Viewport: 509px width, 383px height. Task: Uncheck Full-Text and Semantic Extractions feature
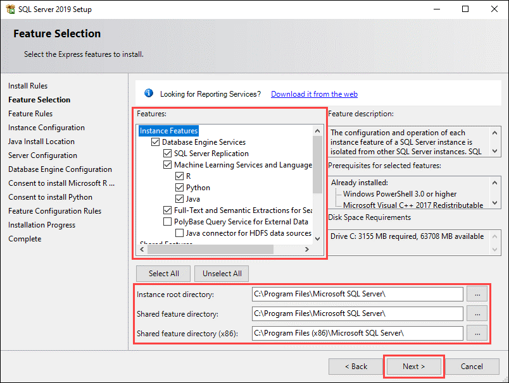coord(167,210)
